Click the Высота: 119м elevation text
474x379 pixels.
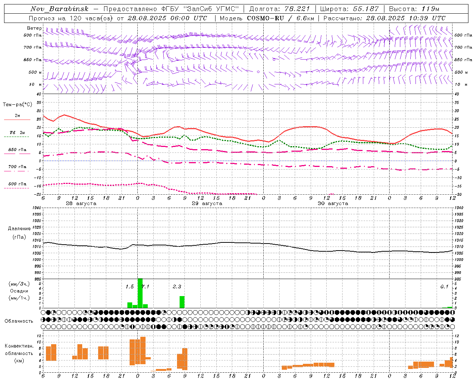[x=414, y=9]
